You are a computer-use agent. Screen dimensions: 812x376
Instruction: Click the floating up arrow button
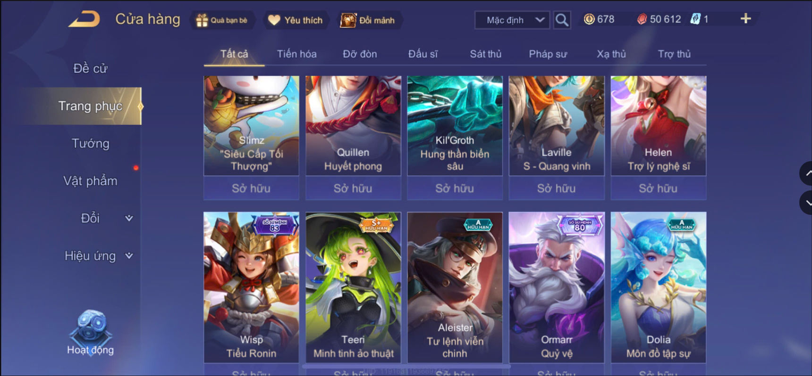(x=806, y=173)
